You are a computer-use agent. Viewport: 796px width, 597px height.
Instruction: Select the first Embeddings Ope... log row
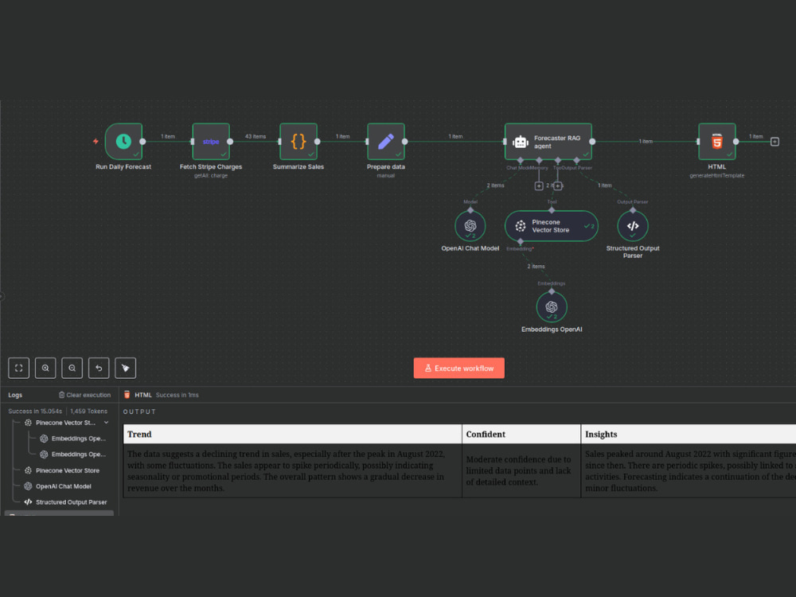(x=73, y=439)
